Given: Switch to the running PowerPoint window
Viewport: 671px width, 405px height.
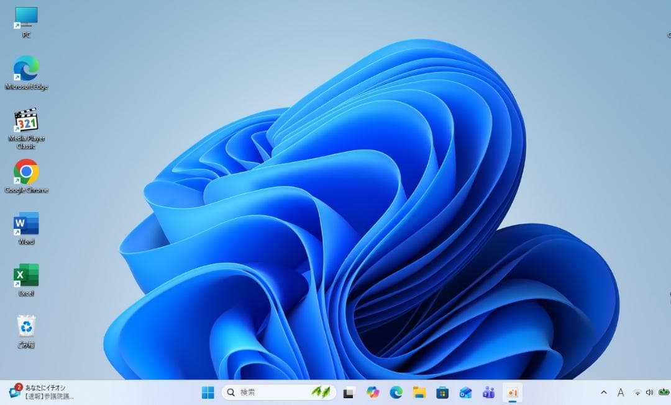Looking at the screenshot, I should tap(512, 393).
